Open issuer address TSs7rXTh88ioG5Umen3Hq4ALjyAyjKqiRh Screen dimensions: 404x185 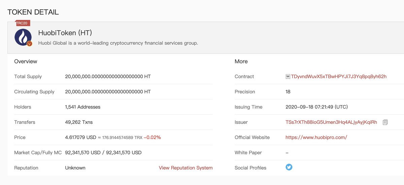(331, 122)
